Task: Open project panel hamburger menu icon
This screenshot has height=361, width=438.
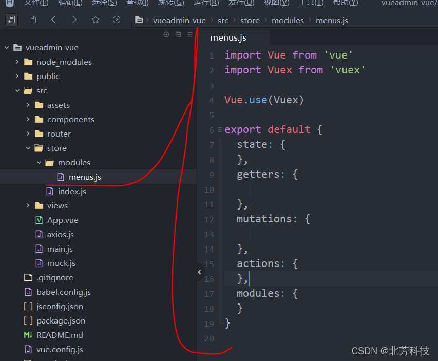Action: click(190, 34)
